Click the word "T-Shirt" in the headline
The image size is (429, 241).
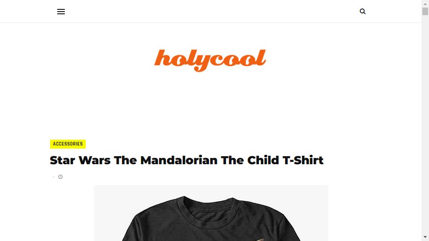pos(303,160)
